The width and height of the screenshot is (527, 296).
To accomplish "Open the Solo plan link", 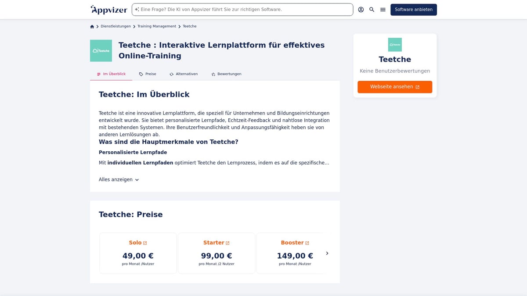I will (x=138, y=243).
